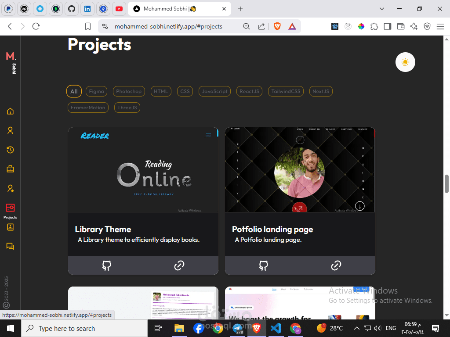Image resolution: width=450 pixels, height=337 pixels.
Task: Open live demo link for Potfolio landing page
Action: click(336, 265)
